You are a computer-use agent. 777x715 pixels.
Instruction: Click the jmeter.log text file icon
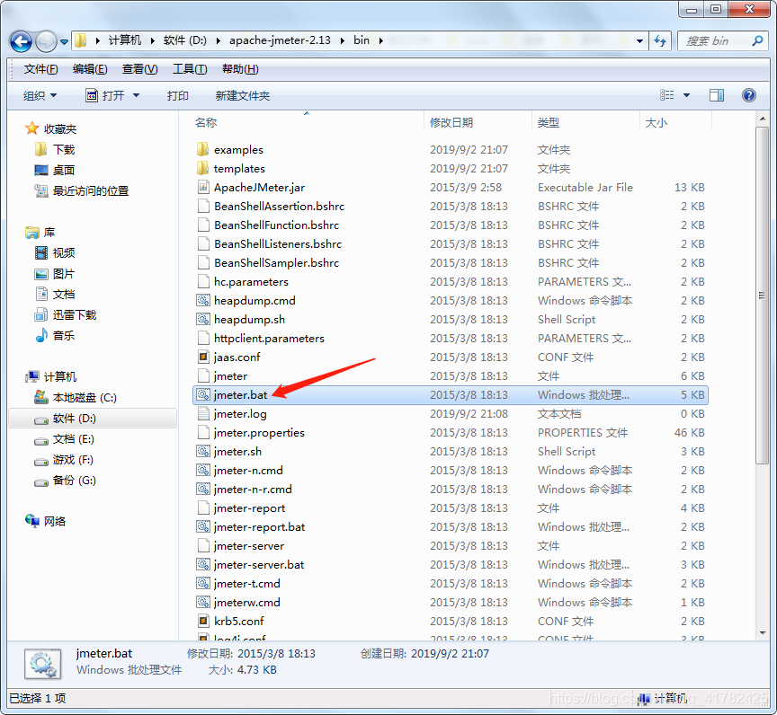(202, 414)
